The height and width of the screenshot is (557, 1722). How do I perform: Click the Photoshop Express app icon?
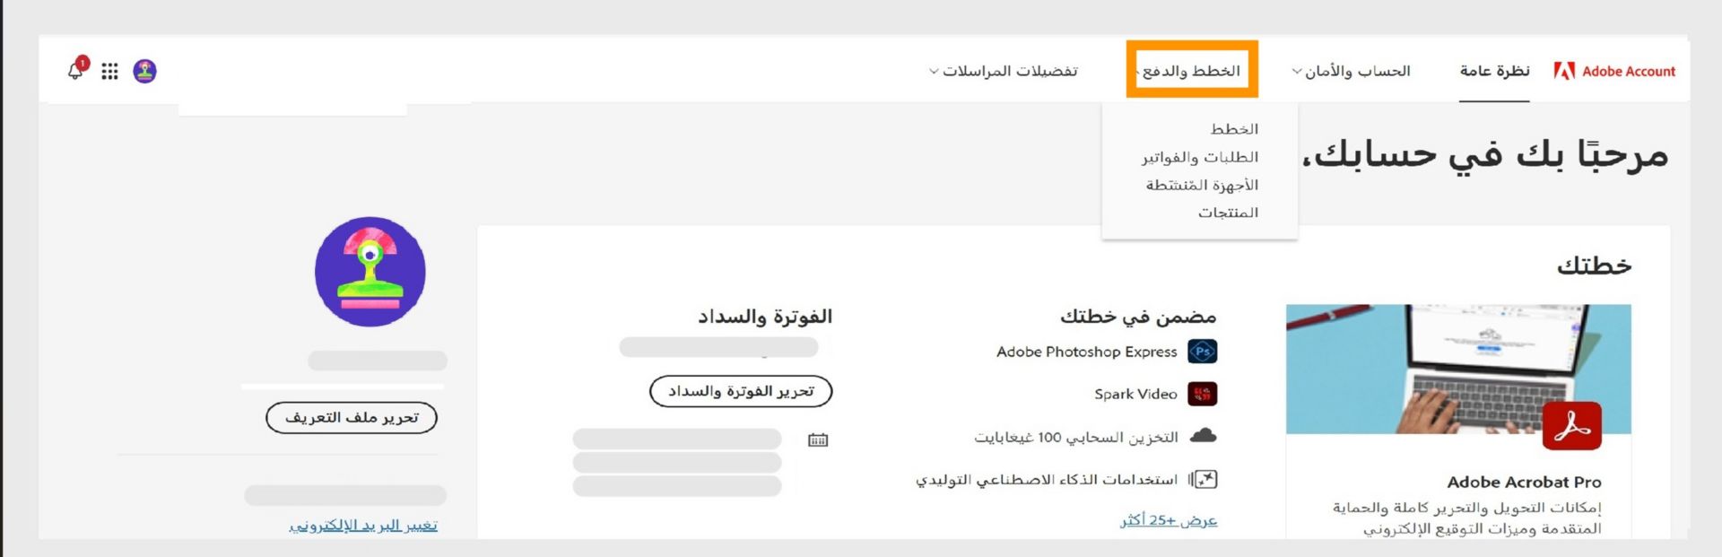[1202, 352]
